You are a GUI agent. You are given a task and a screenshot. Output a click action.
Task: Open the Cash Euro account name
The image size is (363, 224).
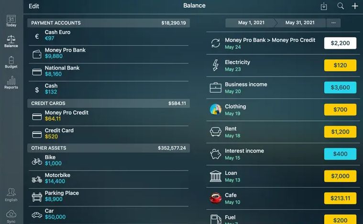58,32
